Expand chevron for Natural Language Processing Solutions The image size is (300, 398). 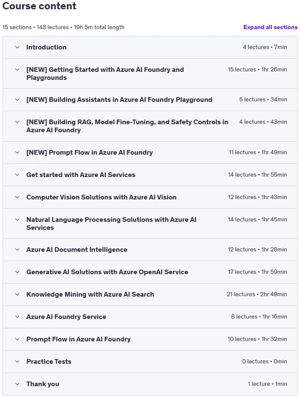coord(17,220)
